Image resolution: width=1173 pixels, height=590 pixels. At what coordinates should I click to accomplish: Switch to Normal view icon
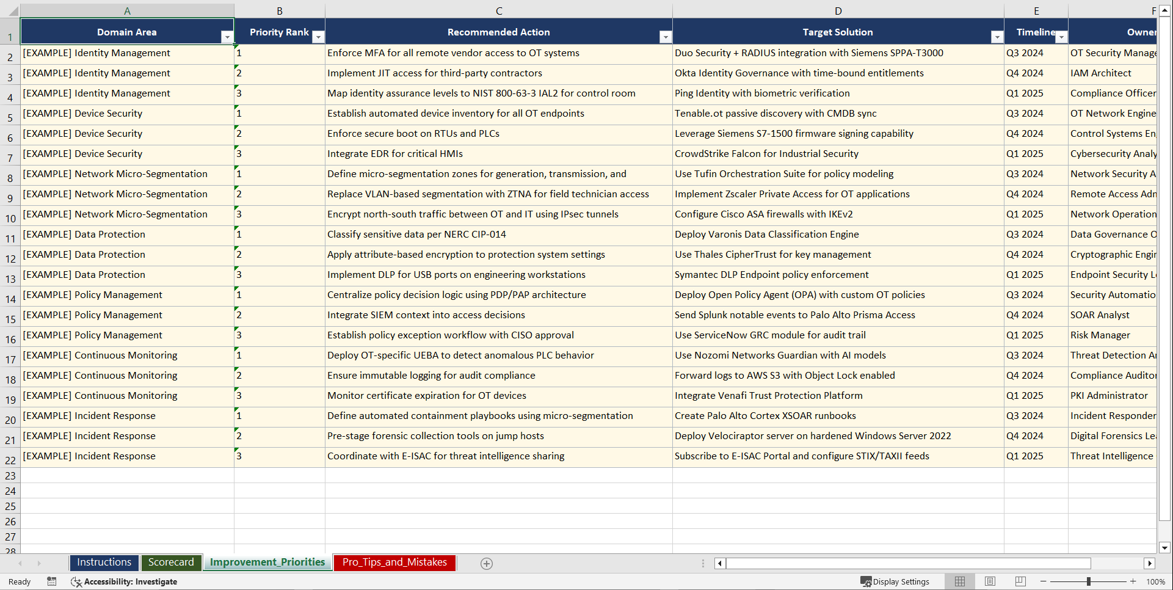point(959,581)
